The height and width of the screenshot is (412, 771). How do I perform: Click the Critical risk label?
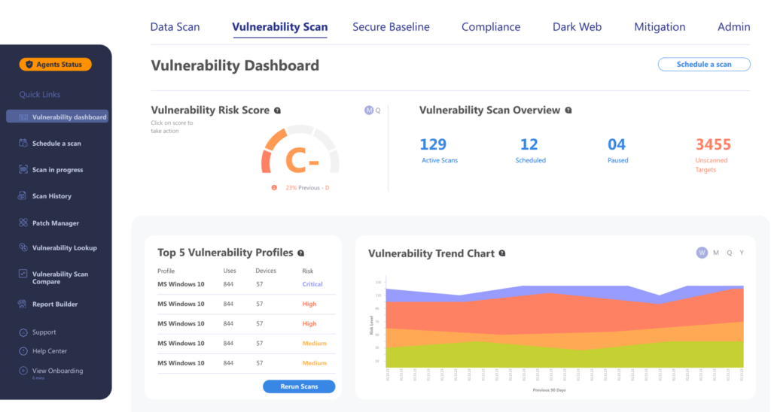pyautogui.click(x=312, y=284)
